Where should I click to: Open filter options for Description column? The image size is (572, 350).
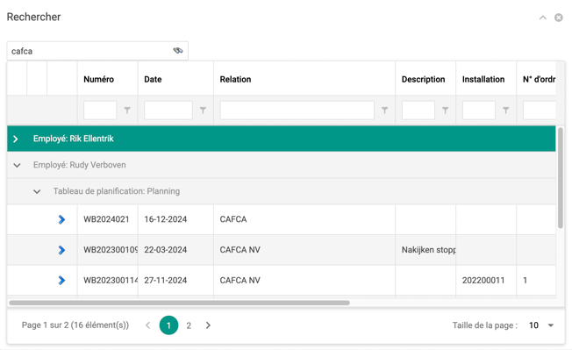(445, 111)
